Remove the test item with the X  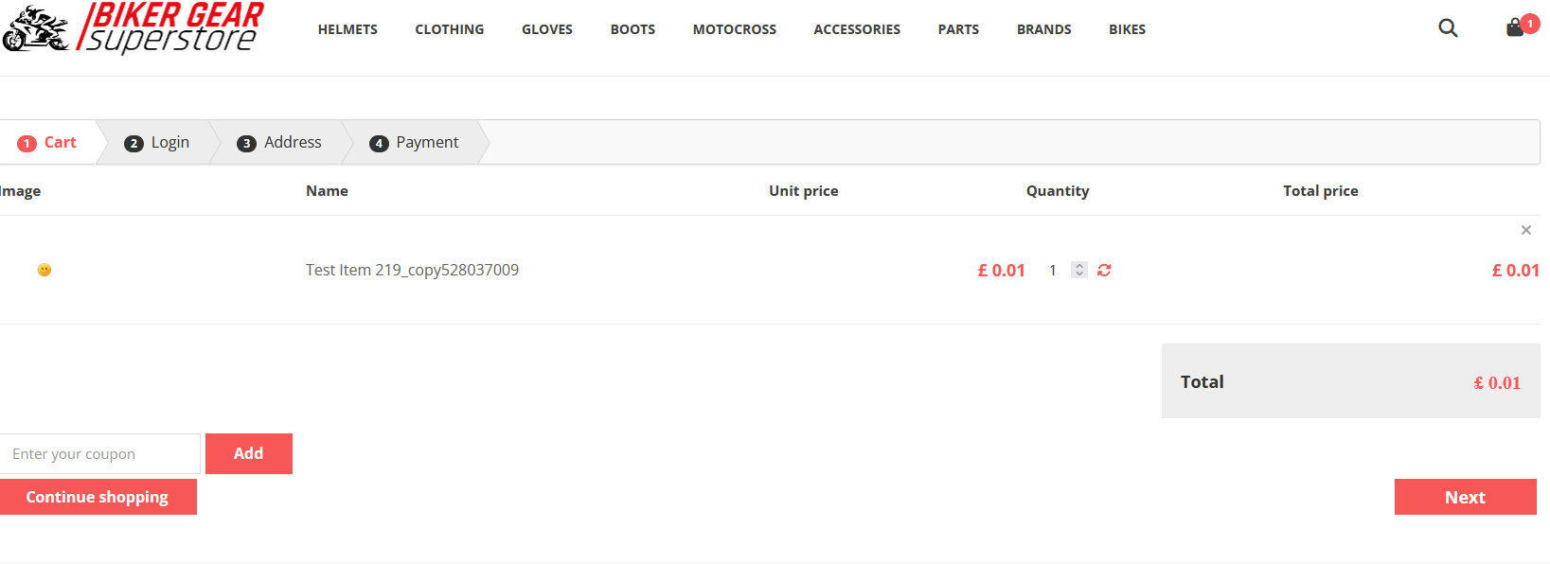(1526, 230)
